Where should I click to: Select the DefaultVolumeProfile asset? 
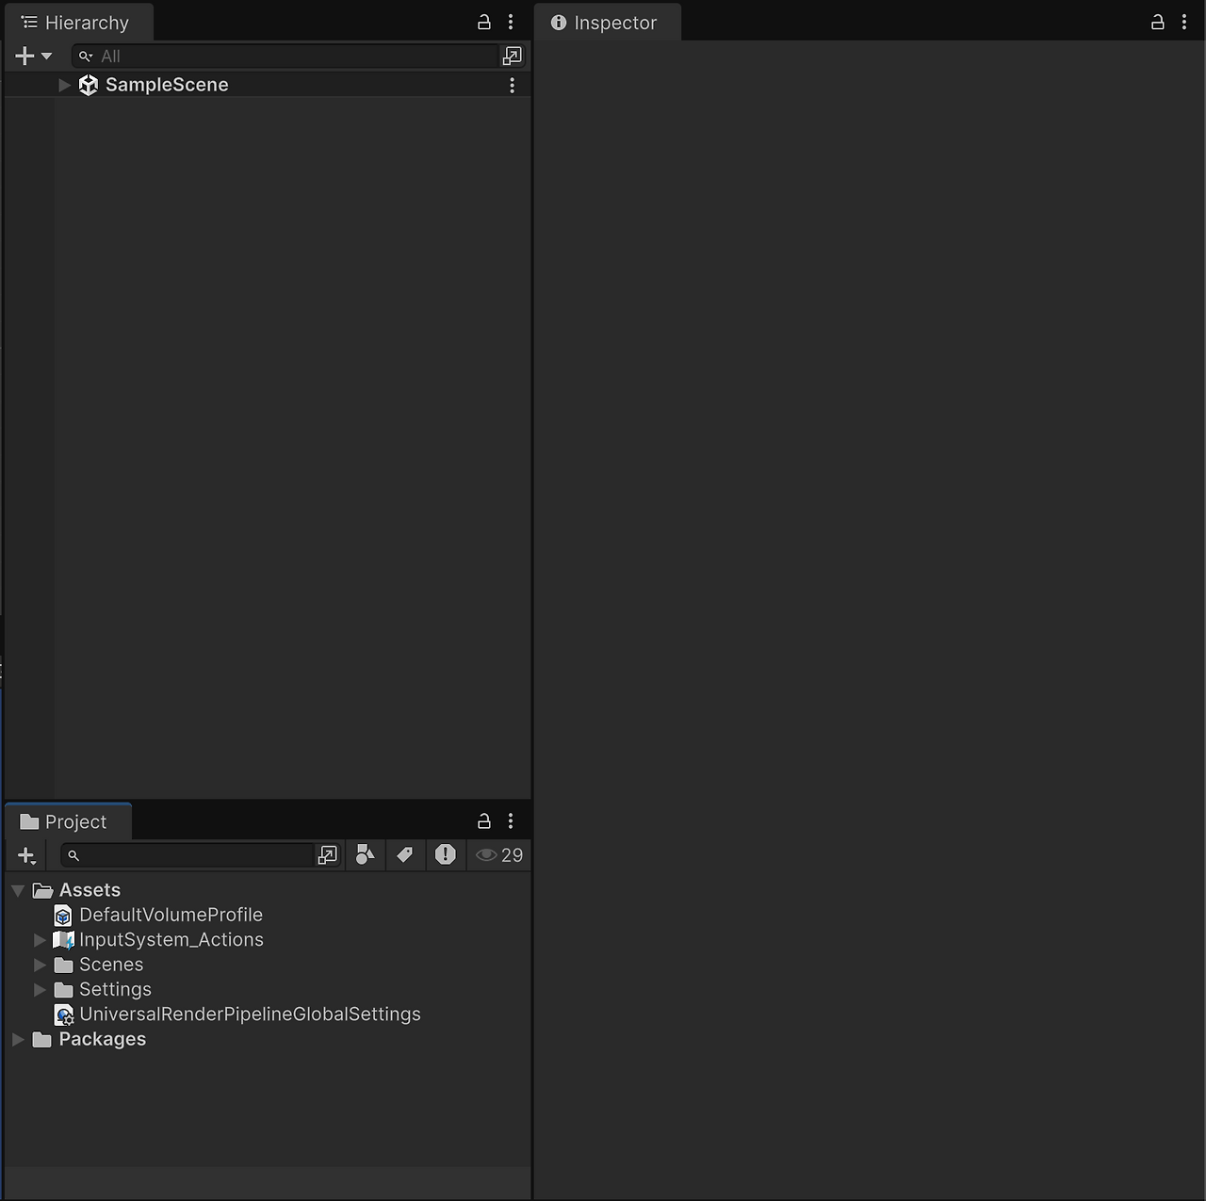pos(268,915)
